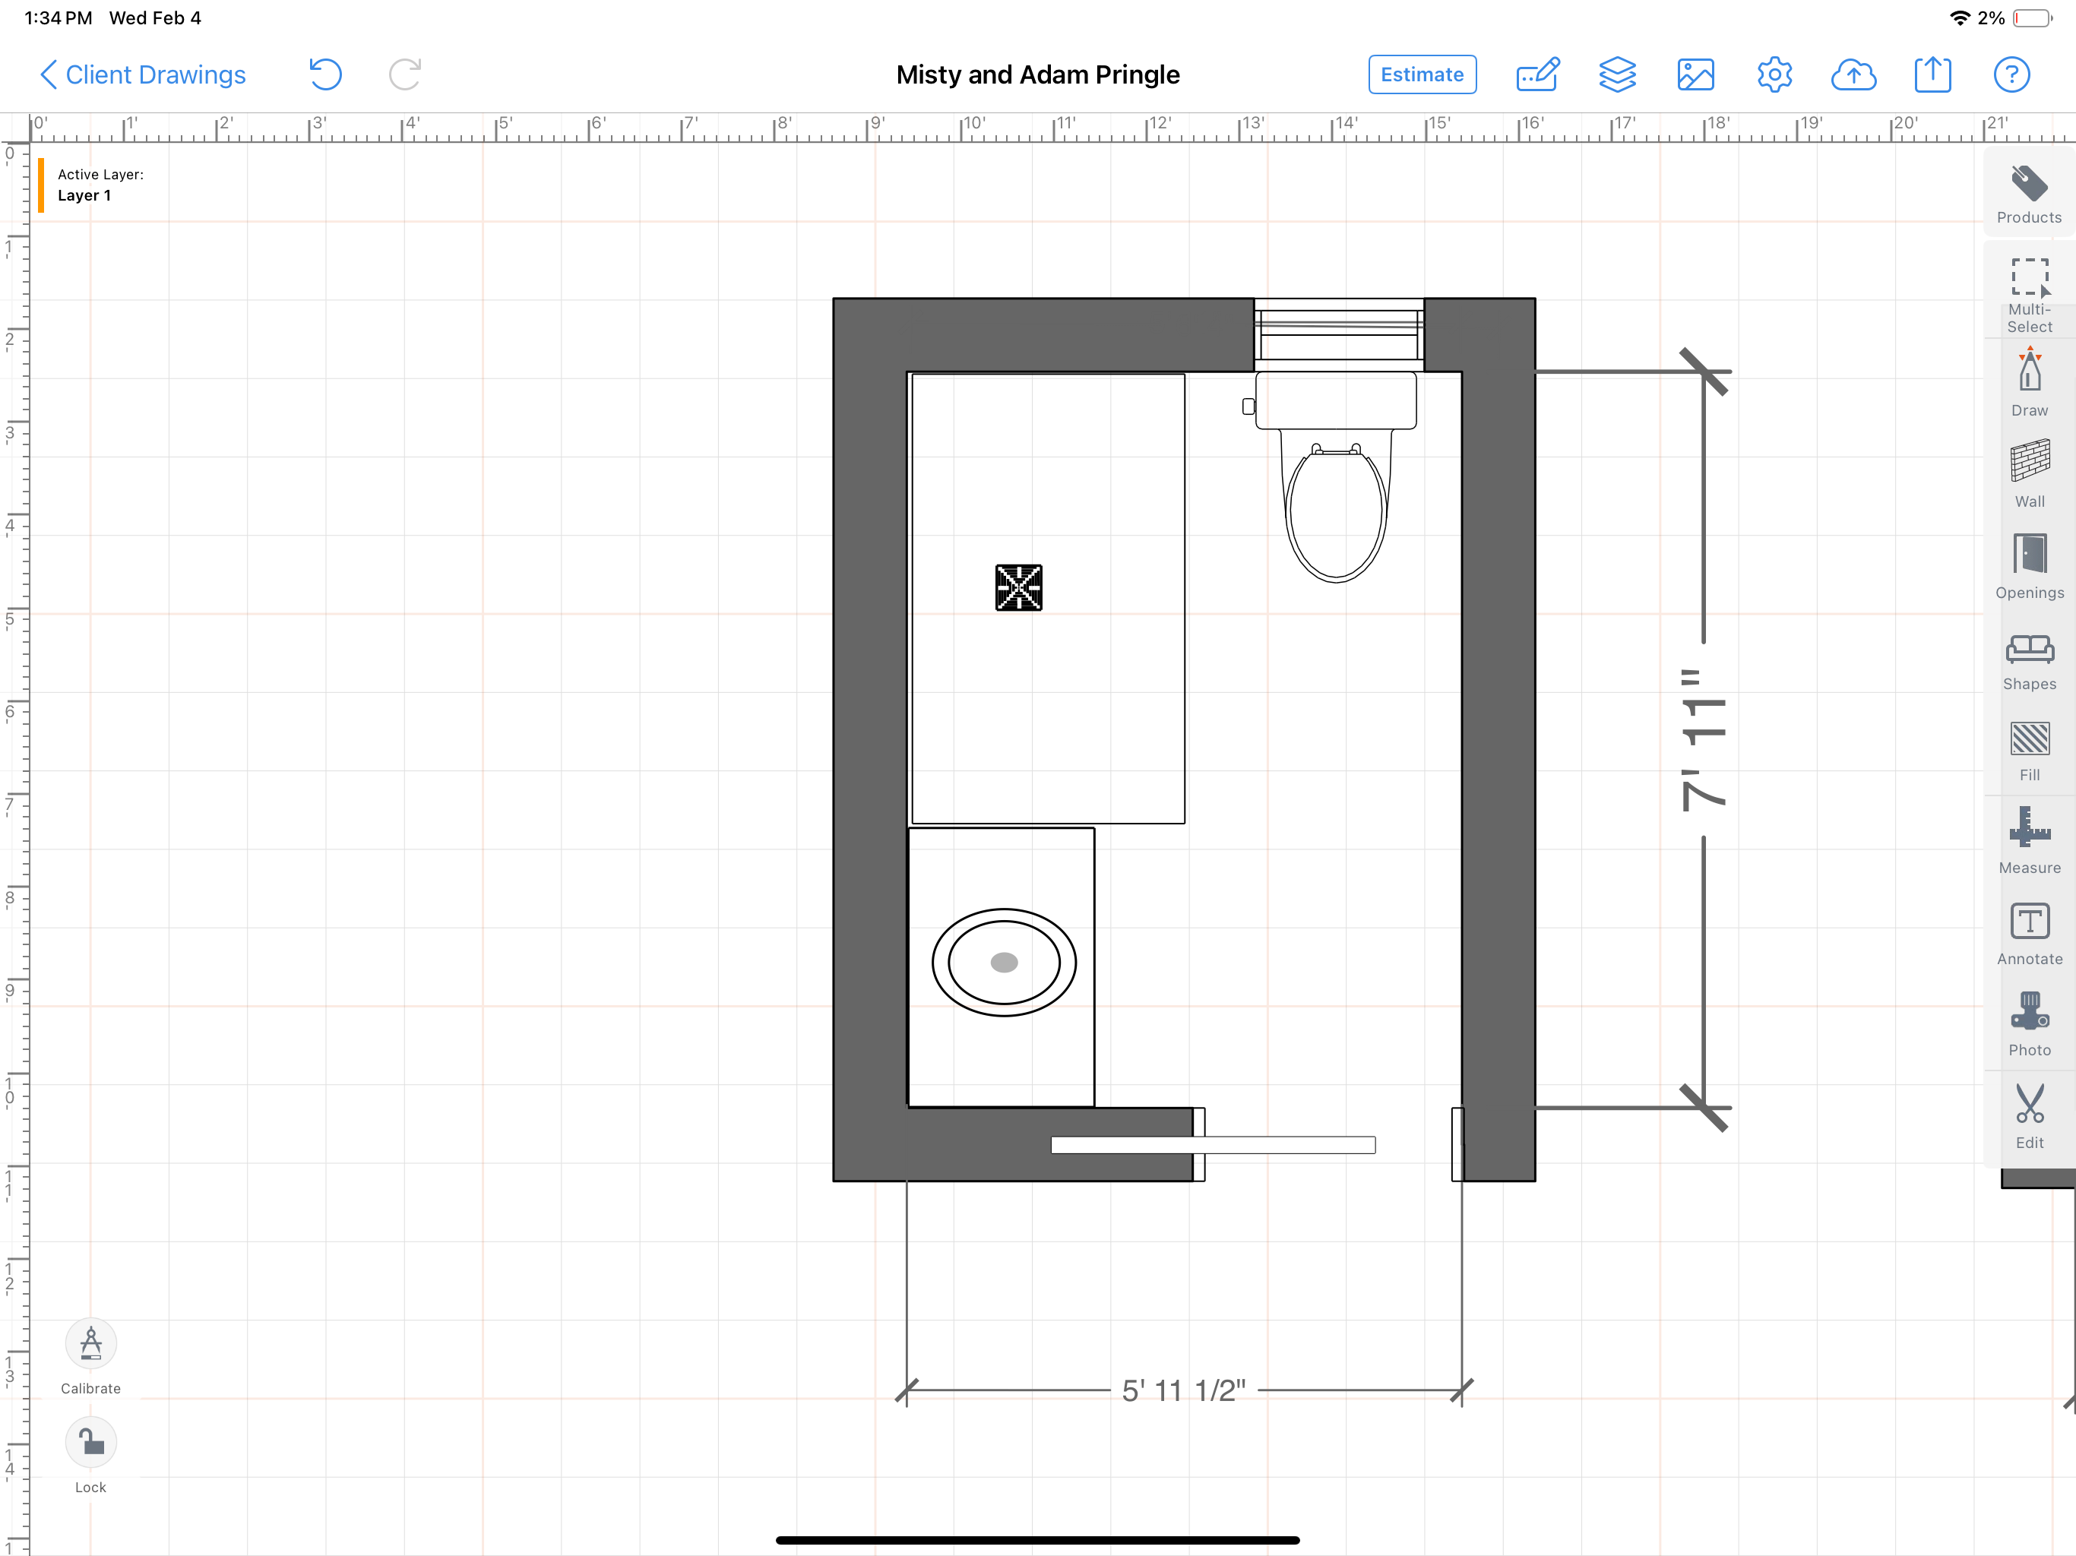Select the Edit scissors tool
The image size is (2076, 1556).
coord(2028,1114)
